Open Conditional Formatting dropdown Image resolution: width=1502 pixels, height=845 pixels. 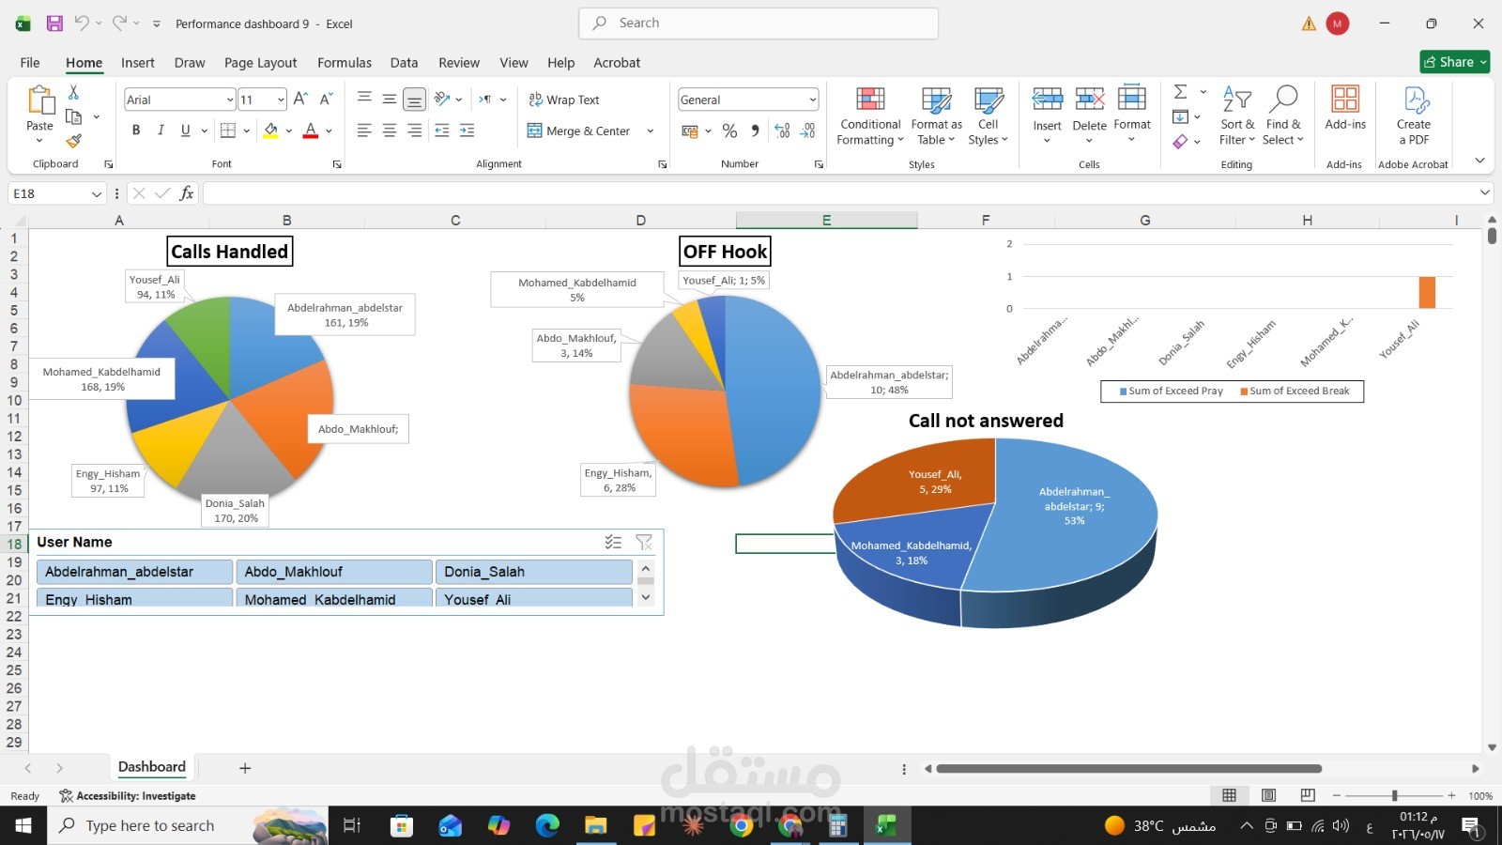(870, 115)
